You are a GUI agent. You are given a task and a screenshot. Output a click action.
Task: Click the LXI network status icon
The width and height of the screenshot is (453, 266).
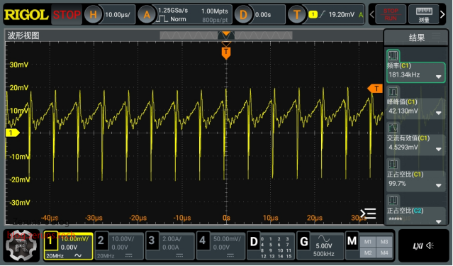418,245
